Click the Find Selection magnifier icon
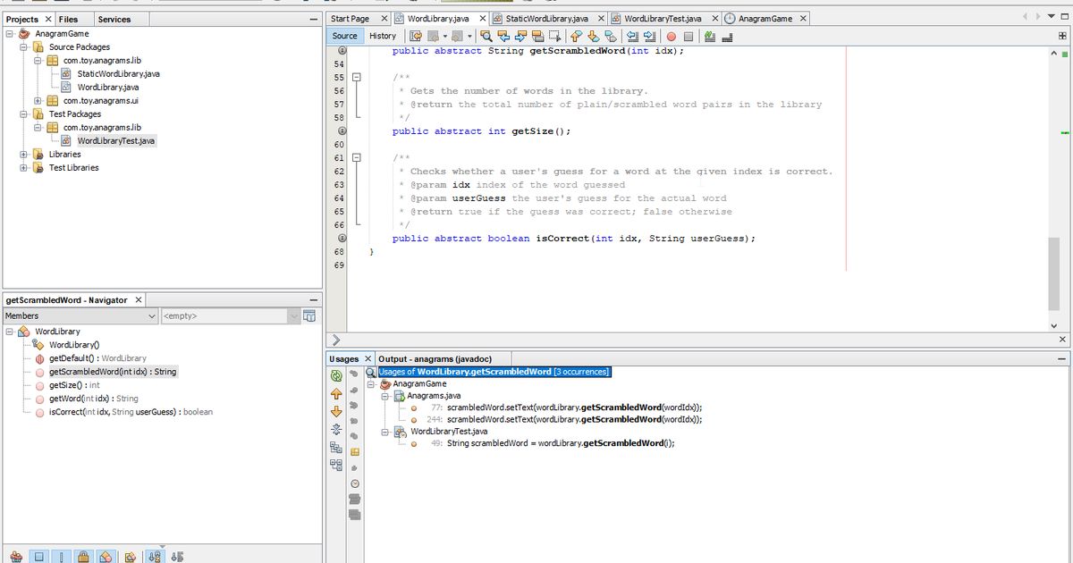 pyautogui.click(x=487, y=36)
